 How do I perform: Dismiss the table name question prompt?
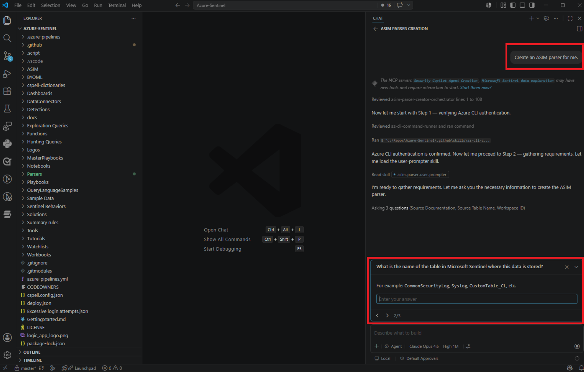tap(567, 267)
